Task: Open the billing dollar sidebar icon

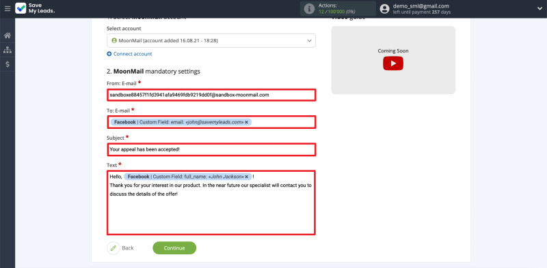Action: [8, 64]
